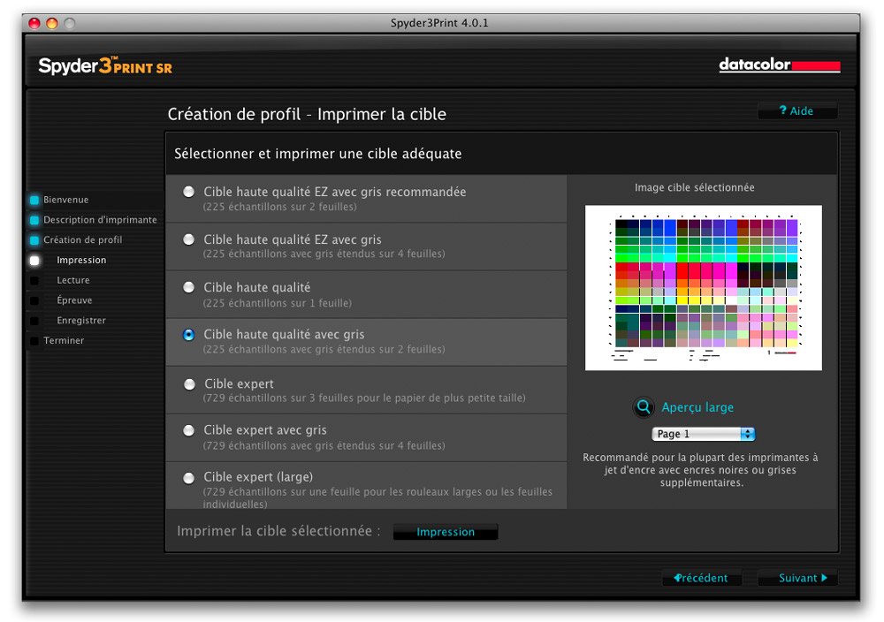Open the Page 1 dropdown
Screen dimensions: 884x622
(703, 434)
